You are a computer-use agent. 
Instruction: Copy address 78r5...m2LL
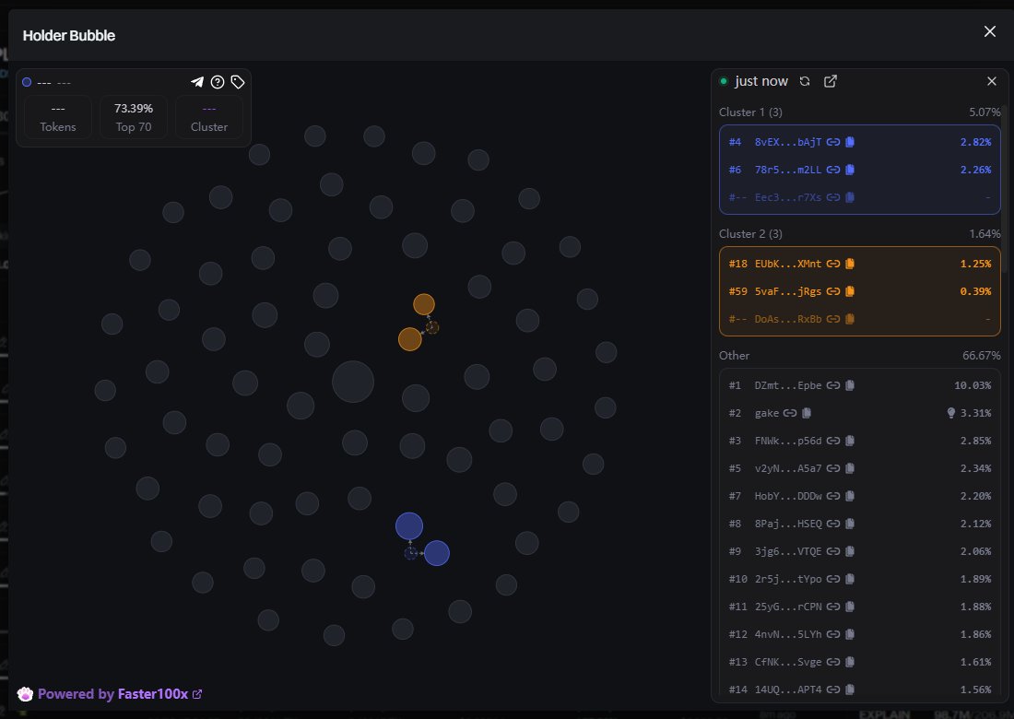(850, 170)
